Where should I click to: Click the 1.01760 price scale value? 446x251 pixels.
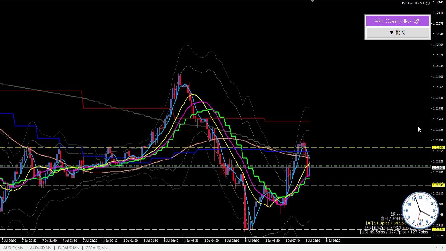[438, 119]
